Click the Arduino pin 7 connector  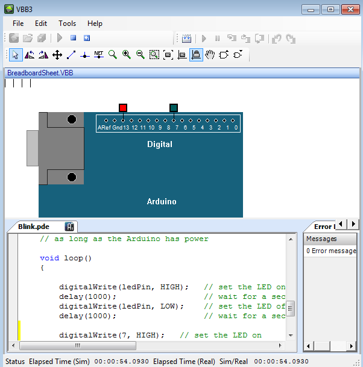point(174,121)
